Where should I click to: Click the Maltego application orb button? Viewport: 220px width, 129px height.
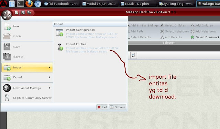pos(7,15)
